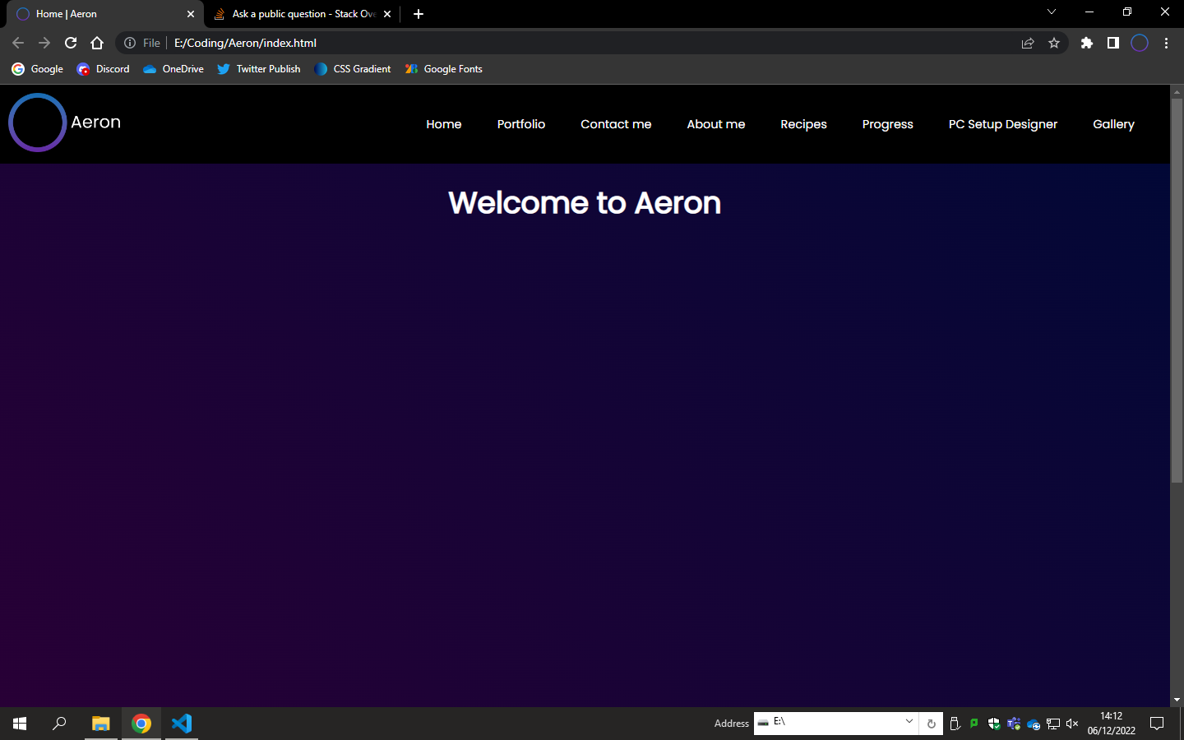
Task: Open Windows taskbar search
Action: coord(59,724)
